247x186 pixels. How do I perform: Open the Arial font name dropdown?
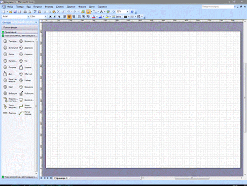(28, 17)
